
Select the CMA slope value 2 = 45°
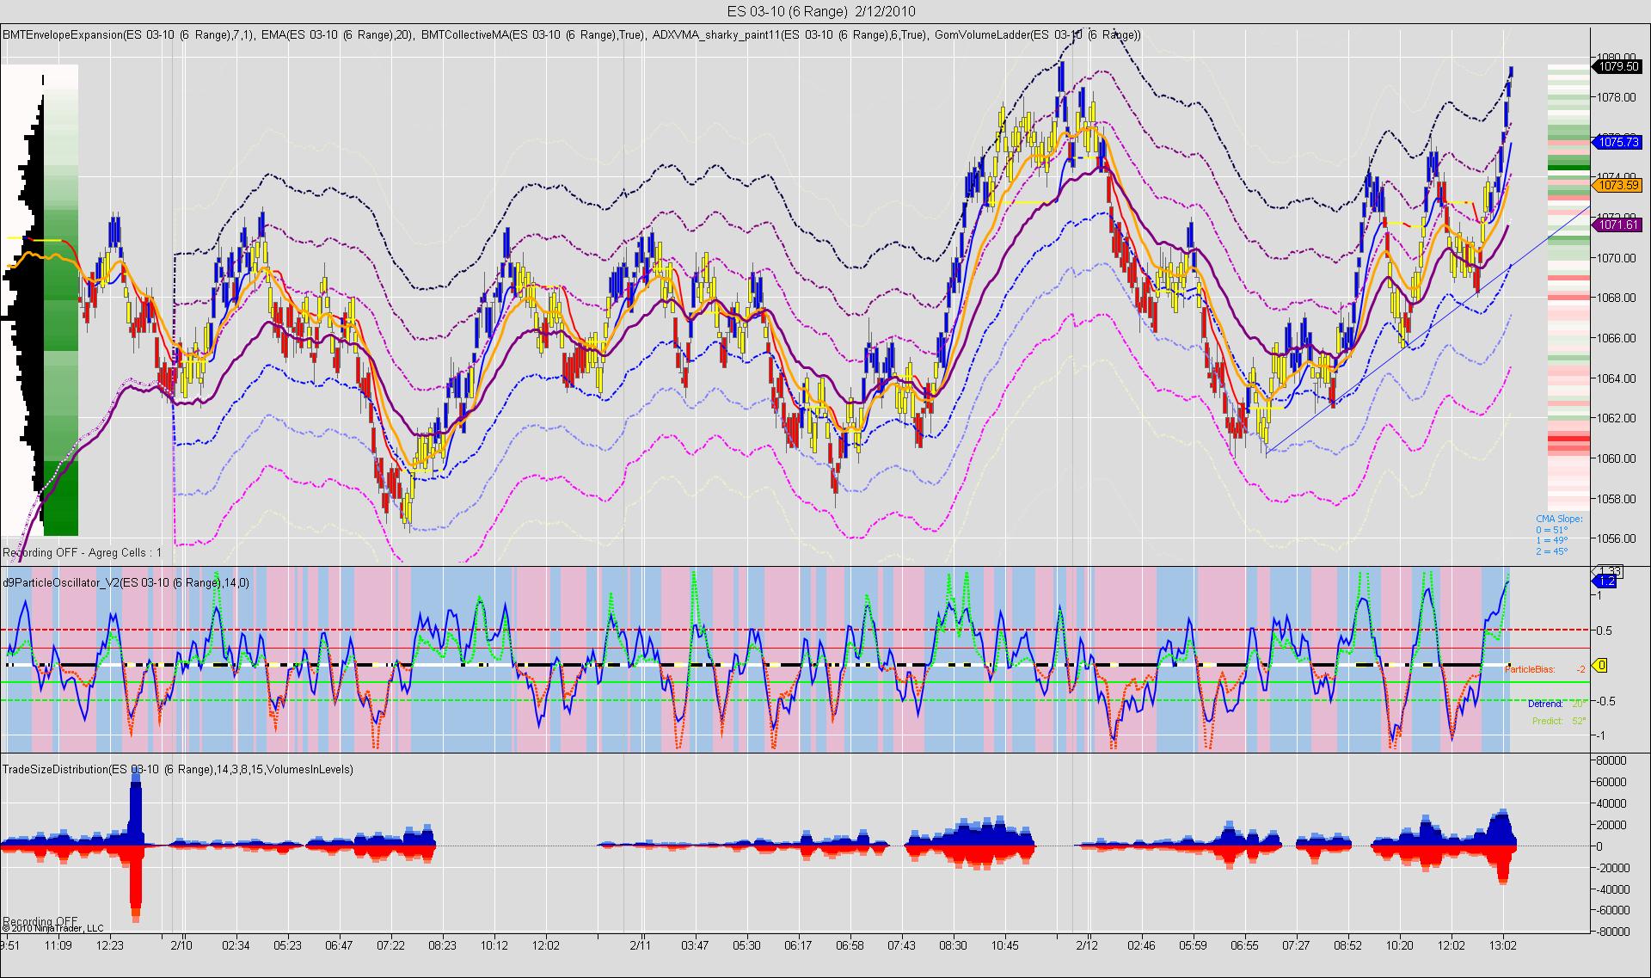[1552, 551]
